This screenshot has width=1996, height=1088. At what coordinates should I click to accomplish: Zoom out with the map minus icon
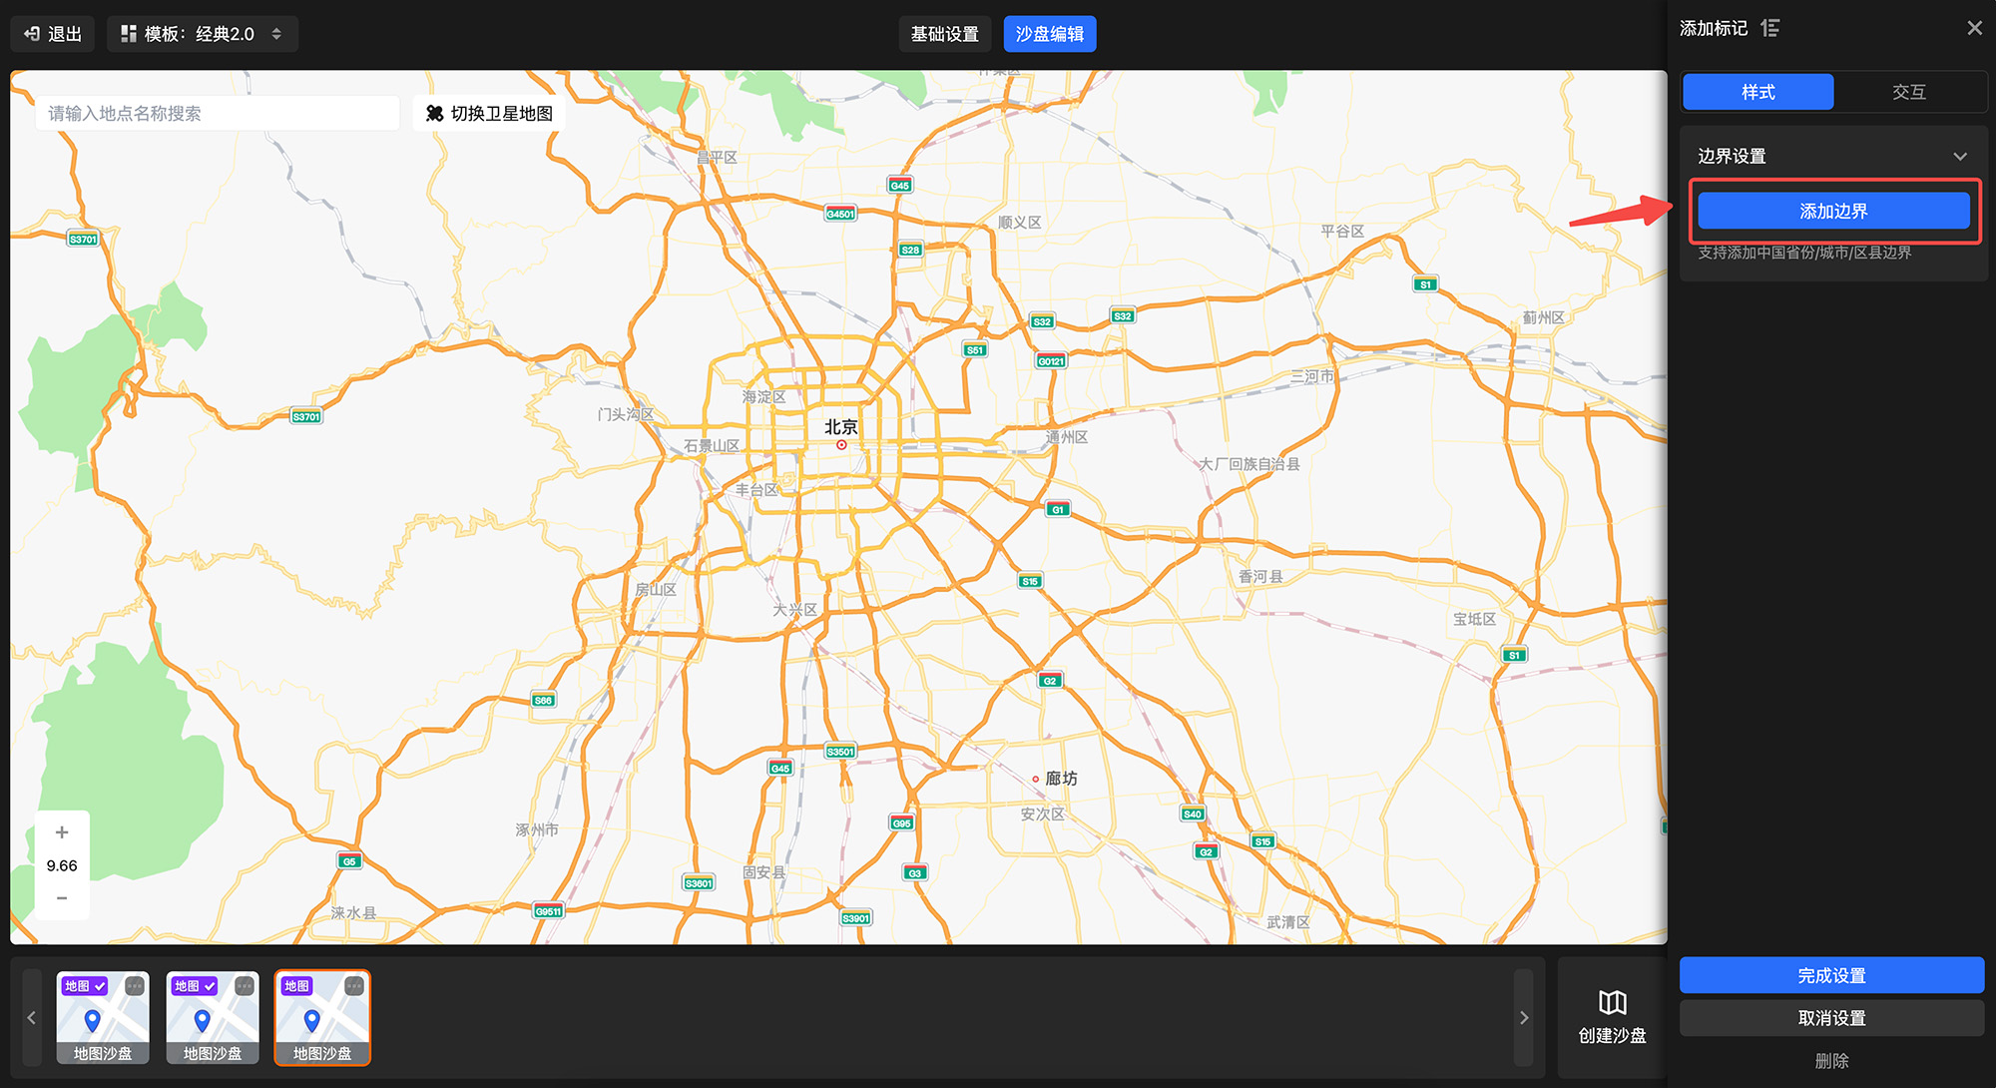[x=62, y=898]
